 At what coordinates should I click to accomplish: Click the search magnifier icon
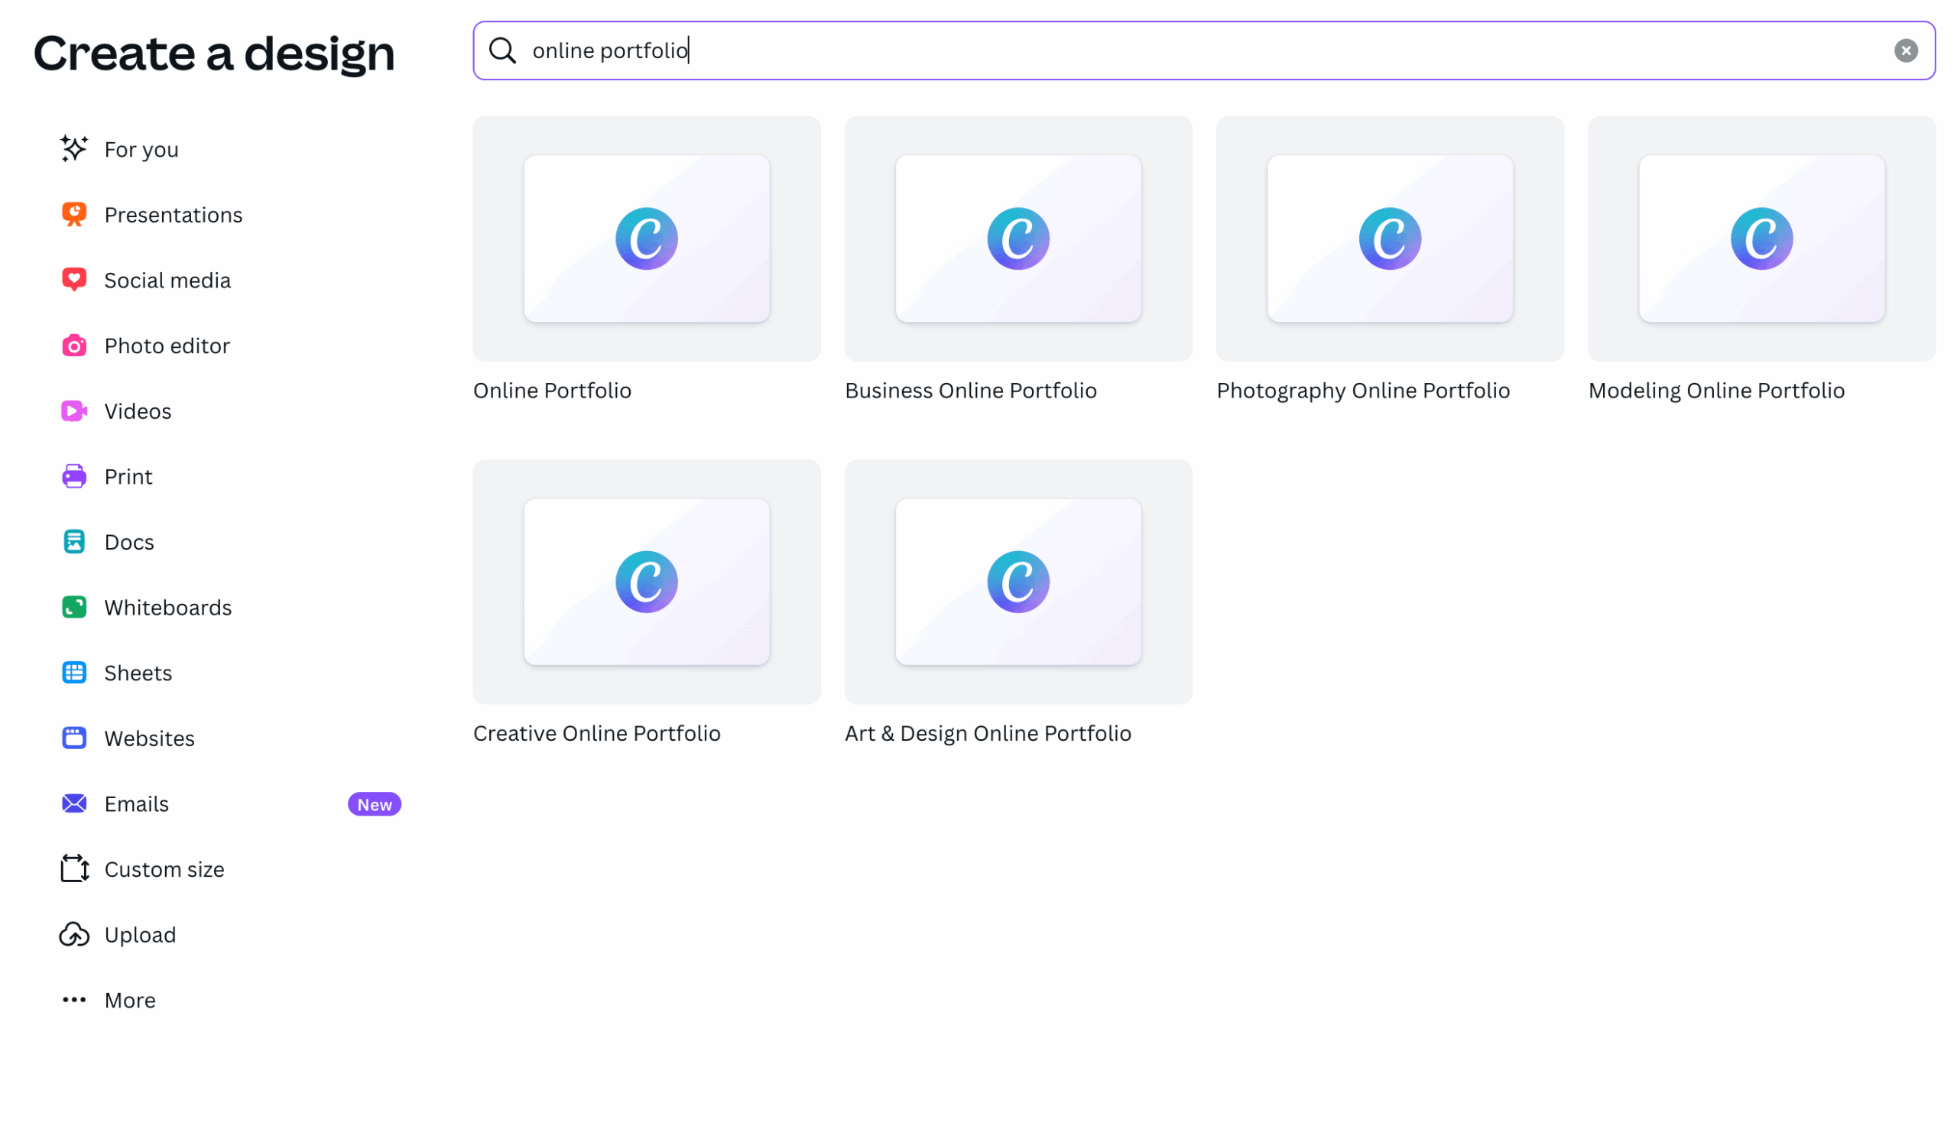501,50
